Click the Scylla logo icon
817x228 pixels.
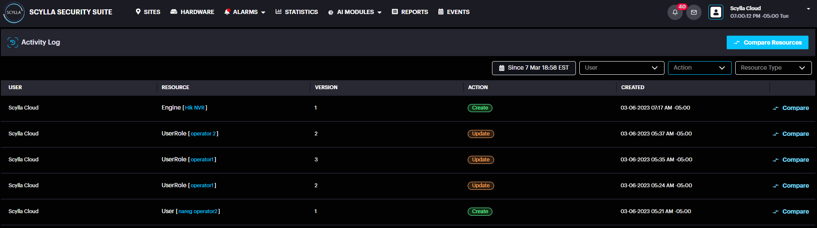[14, 12]
